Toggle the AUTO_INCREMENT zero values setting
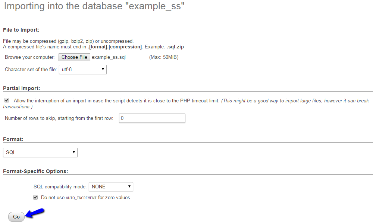This screenshot has width=373, height=223. (35, 197)
